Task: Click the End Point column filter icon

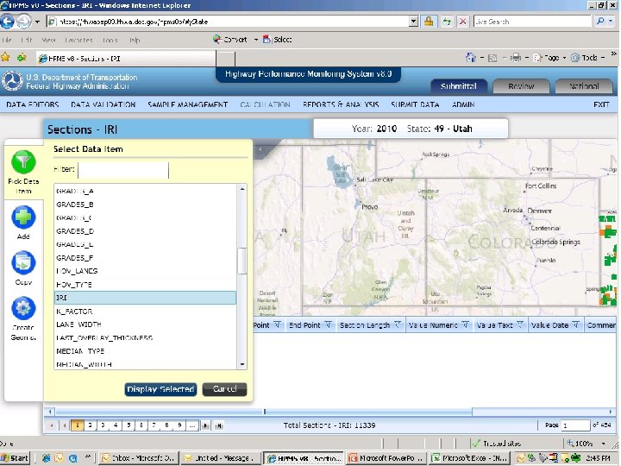Action: coord(328,325)
